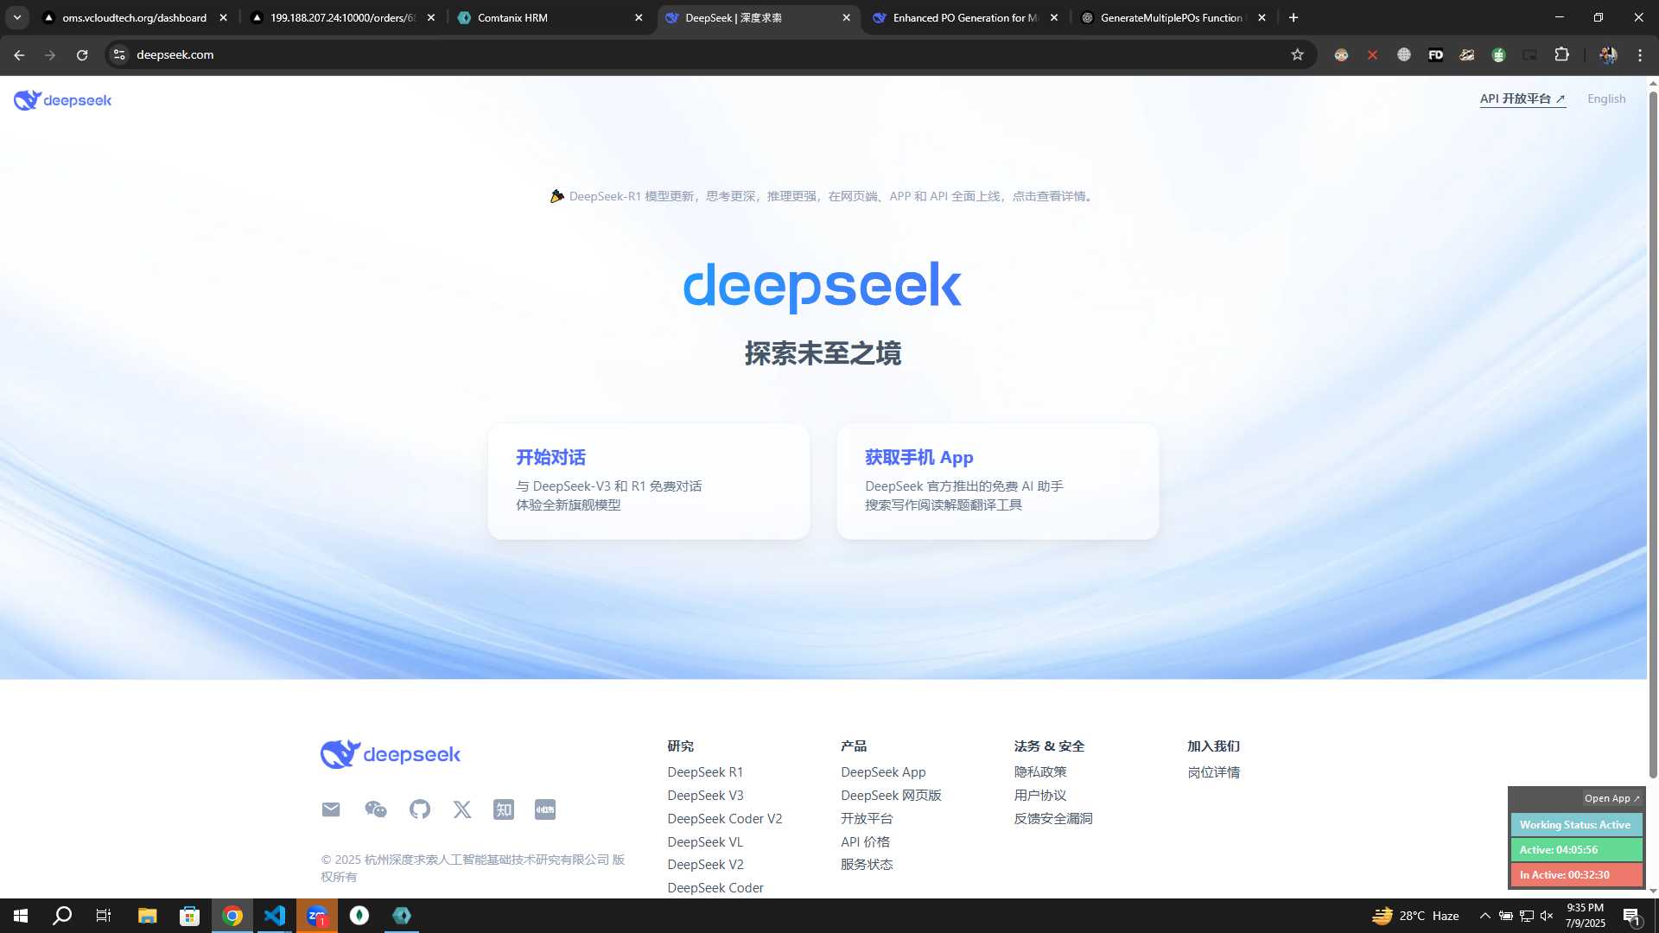Open the API 开放平台 link
This screenshot has height=933, width=1659.
click(1522, 98)
